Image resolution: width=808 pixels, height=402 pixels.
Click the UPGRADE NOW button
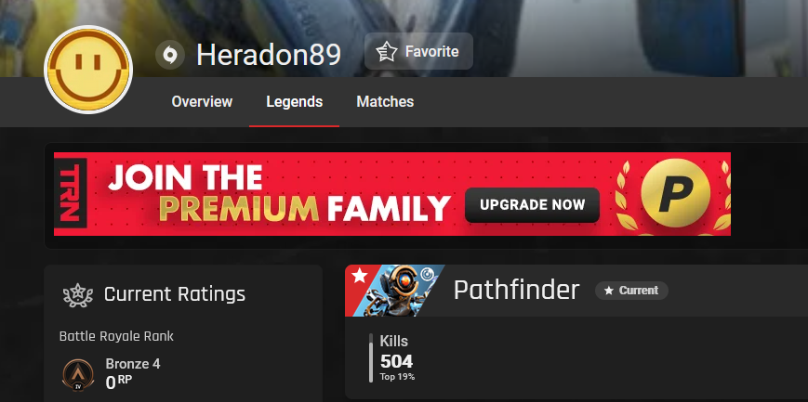pyautogui.click(x=532, y=205)
